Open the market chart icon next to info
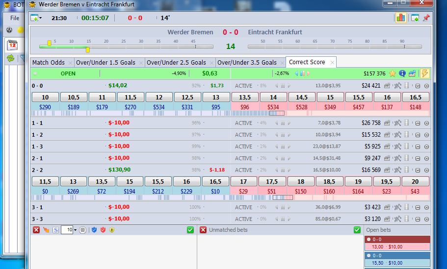The width and height of the screenshot is (447, 269). [412, 73]
